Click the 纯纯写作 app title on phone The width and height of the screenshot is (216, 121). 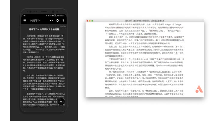(35, 21)
